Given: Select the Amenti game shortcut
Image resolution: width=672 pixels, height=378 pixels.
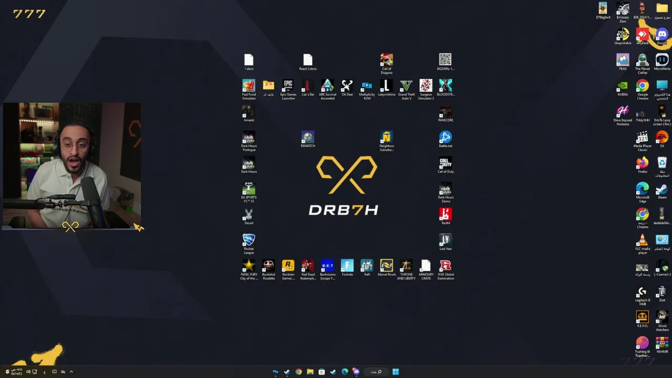Looking at the screenshot, I should [x=249, y=114].
